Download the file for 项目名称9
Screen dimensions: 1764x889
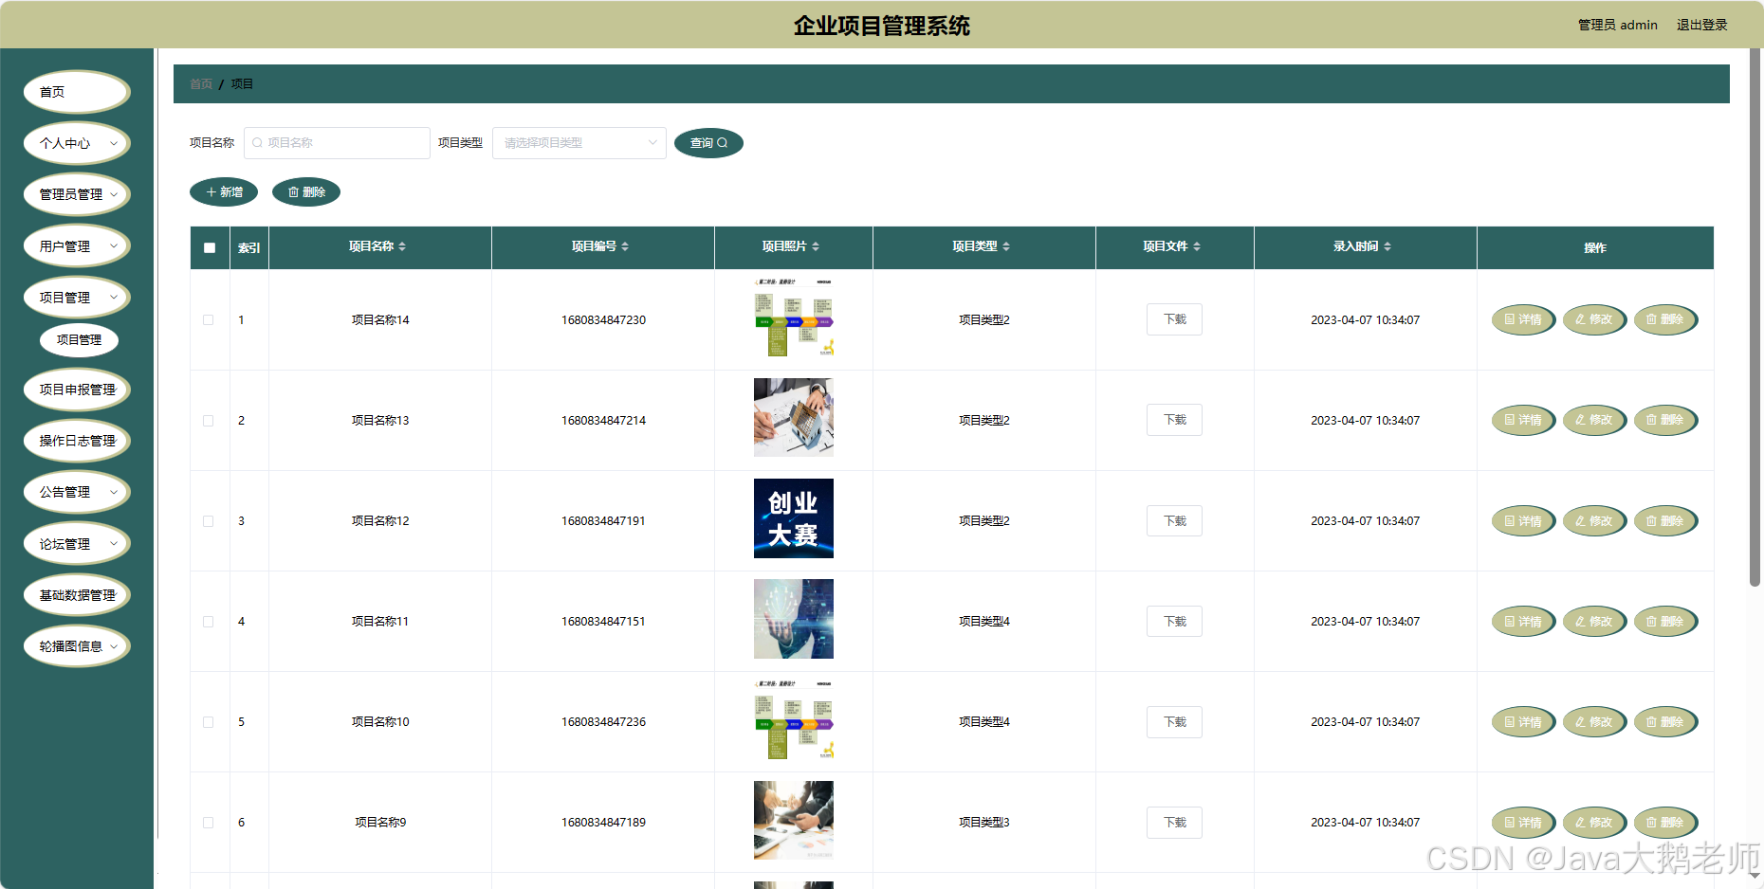[x=1174, y=823]
